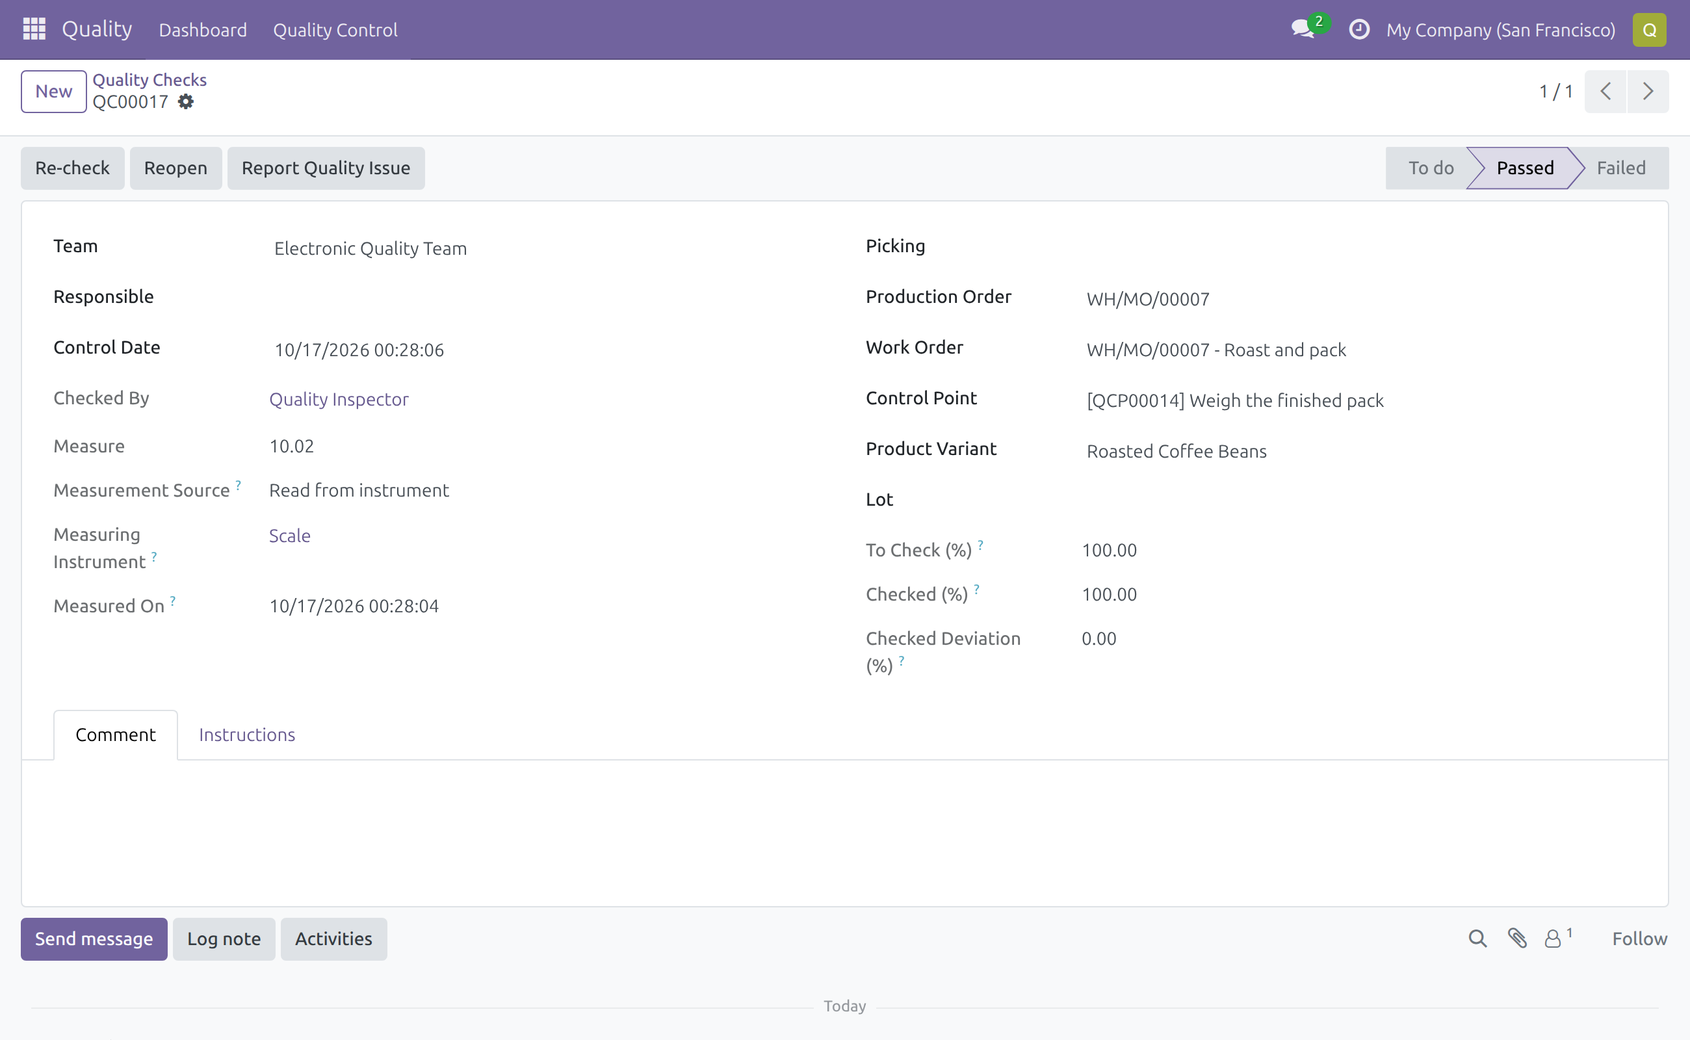Open the Scale instrument link
The image size is (1690, 1040).
coord(290,536)
